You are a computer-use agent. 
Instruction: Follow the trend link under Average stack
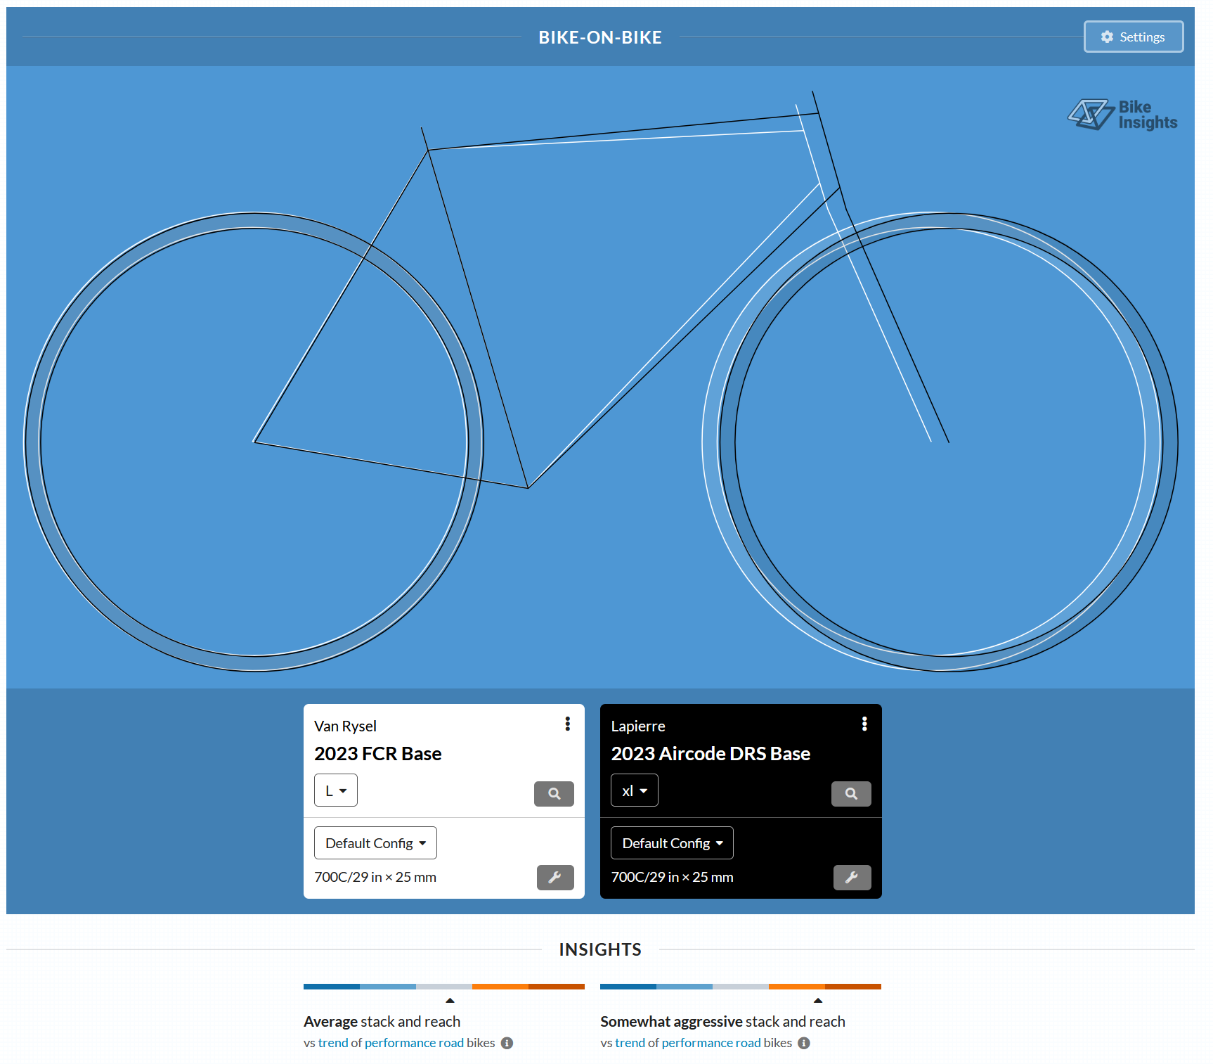click(x=333, y=1043)
